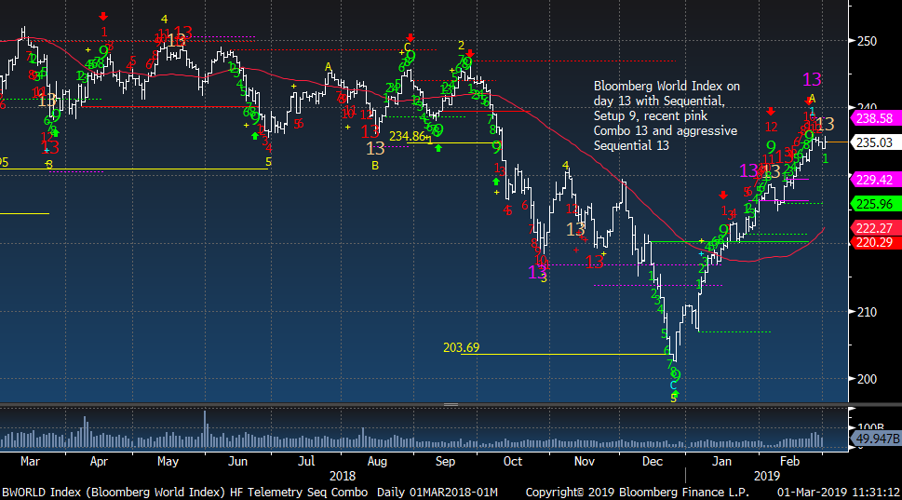
Task: Click the red 222.27 moving average label
Action: click(x=874, y=228)
